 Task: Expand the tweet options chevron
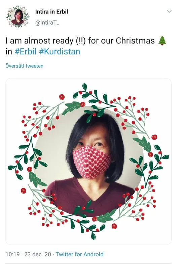(169, 11)
